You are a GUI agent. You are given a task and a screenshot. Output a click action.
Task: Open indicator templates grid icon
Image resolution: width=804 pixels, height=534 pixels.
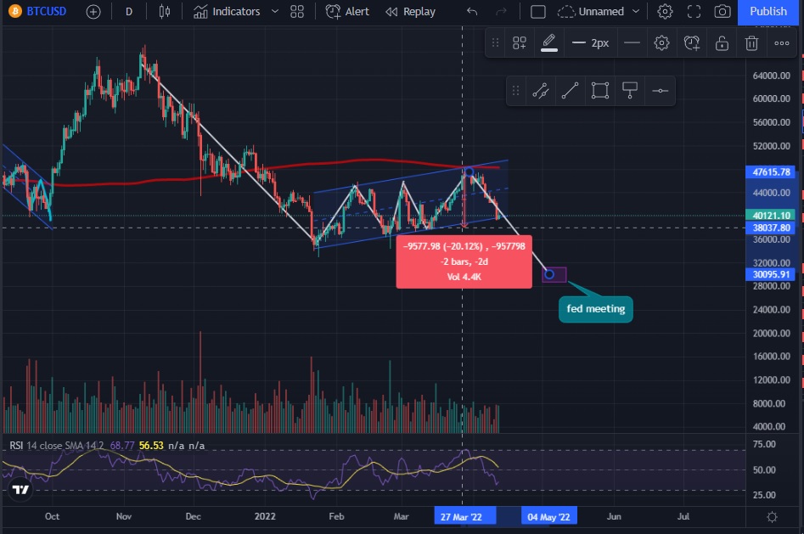pyautogui.click(x=297, y=11)
